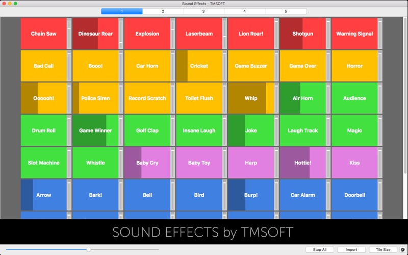Select page 5 in segmented control
The image size is (408, 255).
tap(286, 11)
